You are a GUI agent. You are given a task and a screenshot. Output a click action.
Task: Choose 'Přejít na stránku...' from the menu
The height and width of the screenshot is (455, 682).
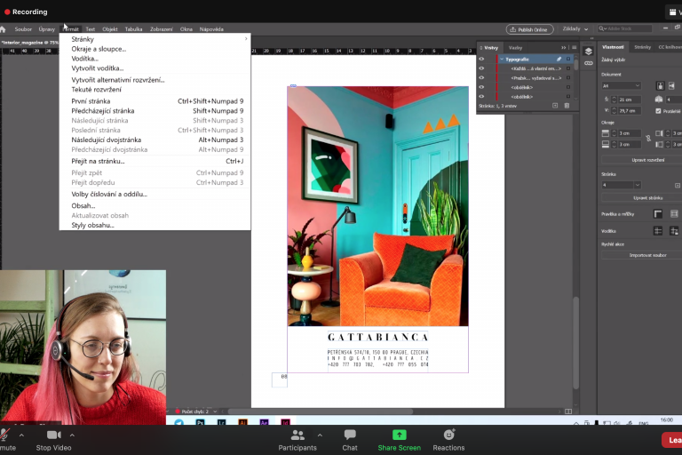pyautogui.click(x=99, y=161)
